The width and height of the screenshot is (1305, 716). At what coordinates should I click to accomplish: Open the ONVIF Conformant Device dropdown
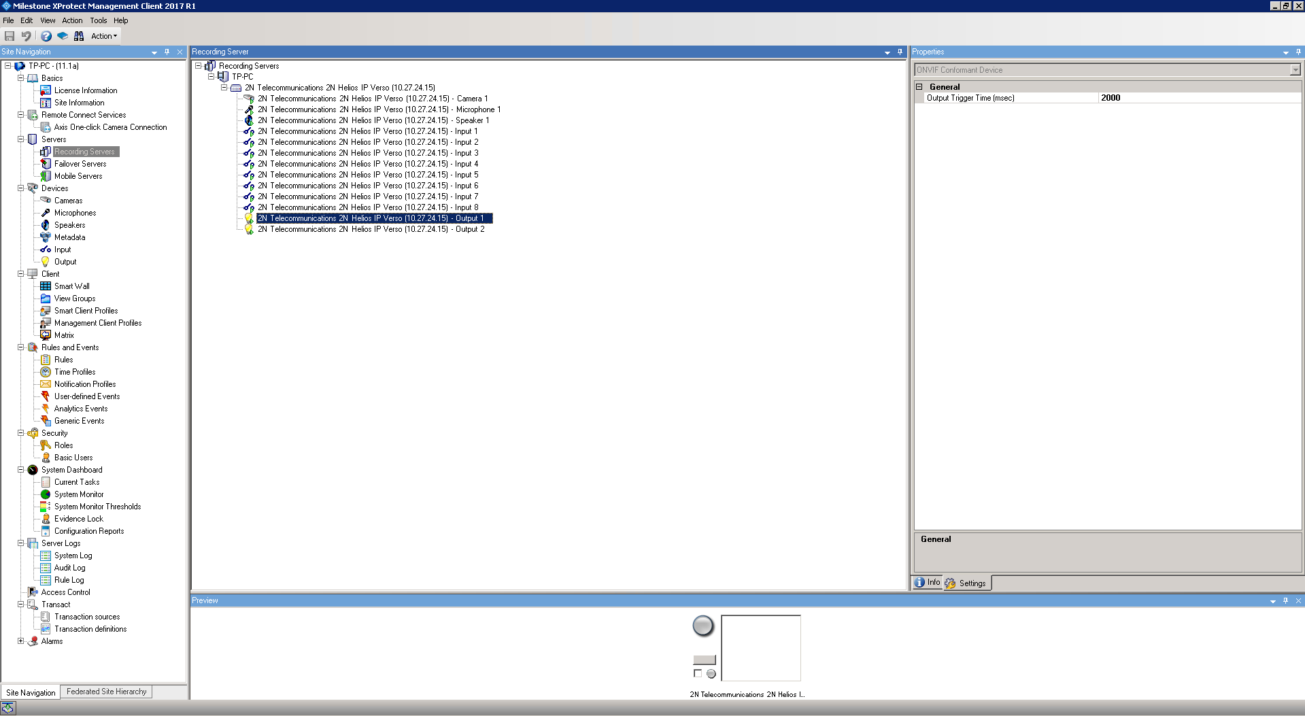[x=1295, y=70]
